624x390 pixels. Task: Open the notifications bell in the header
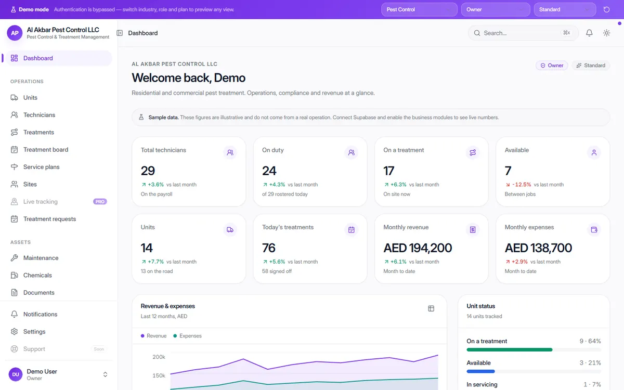pyautogui.click(x=589, y=33)
